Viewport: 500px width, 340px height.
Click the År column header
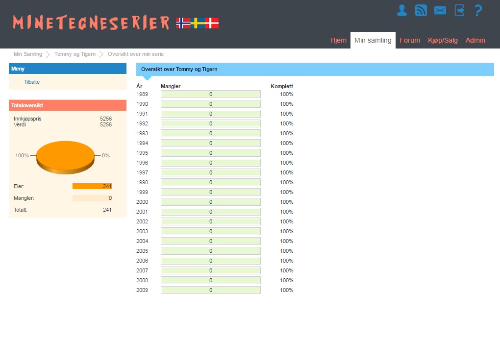pyautogui.click(x=139, y=86)
